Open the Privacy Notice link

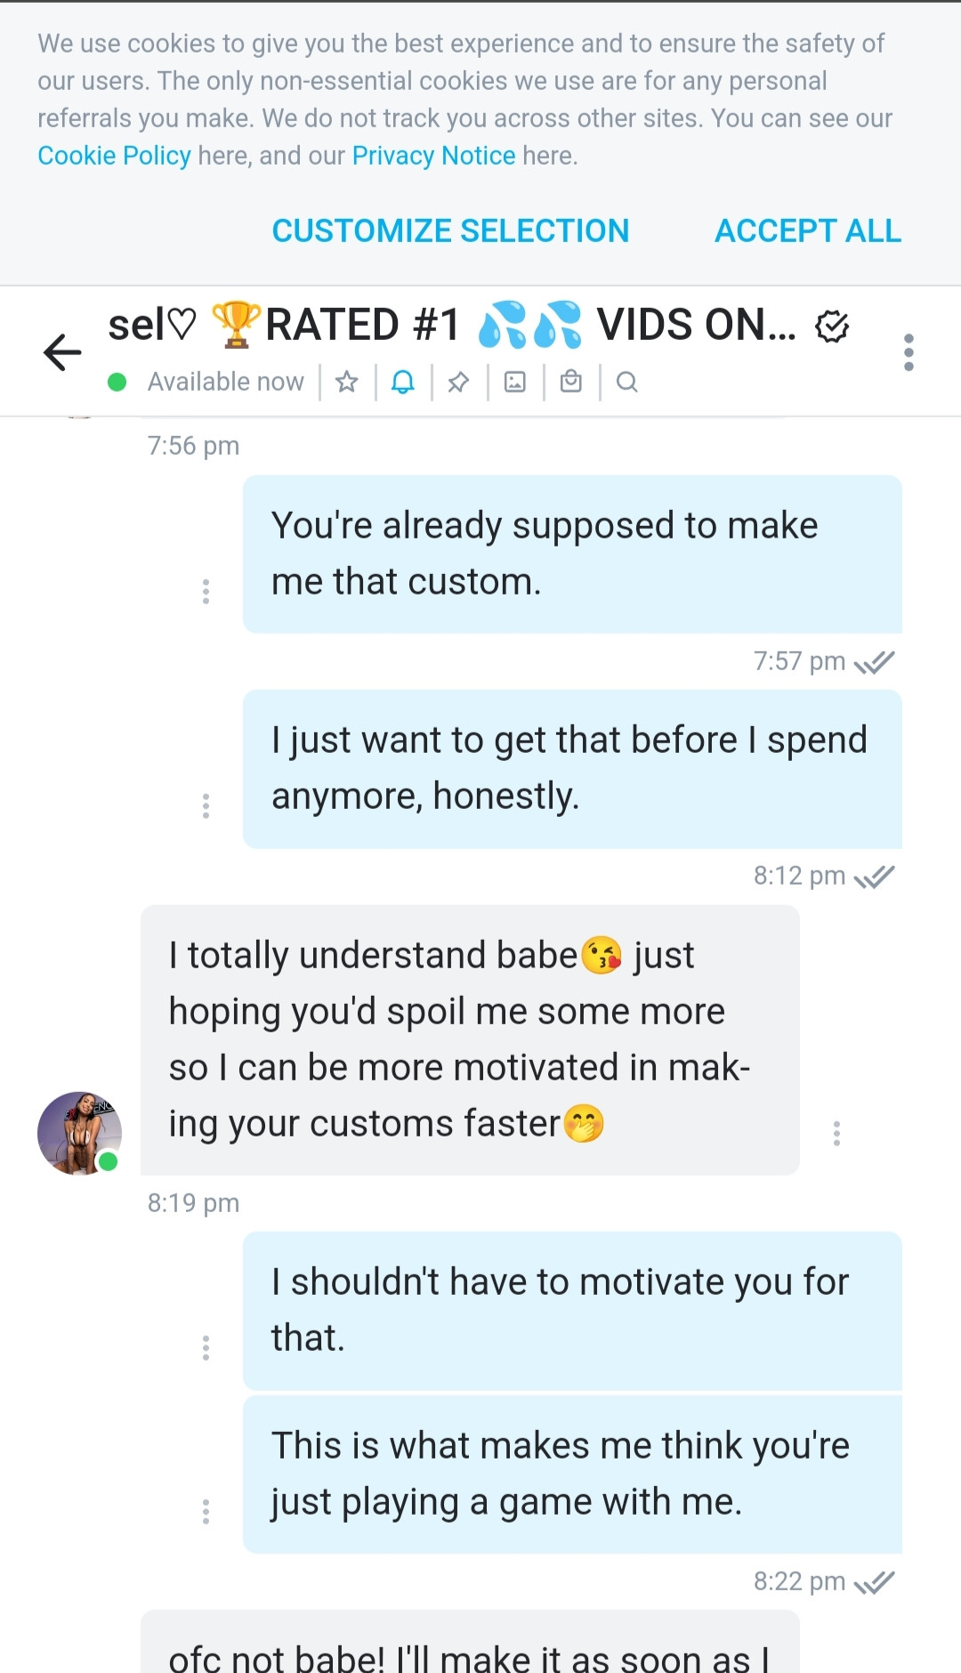pos(433,156)
